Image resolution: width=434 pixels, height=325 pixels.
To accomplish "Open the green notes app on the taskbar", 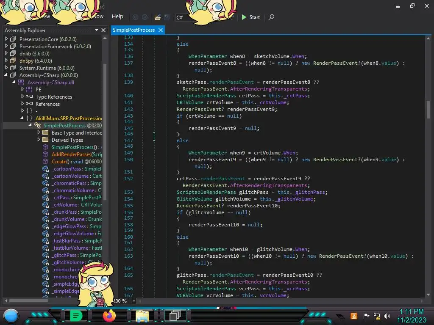I will (76, 315).
